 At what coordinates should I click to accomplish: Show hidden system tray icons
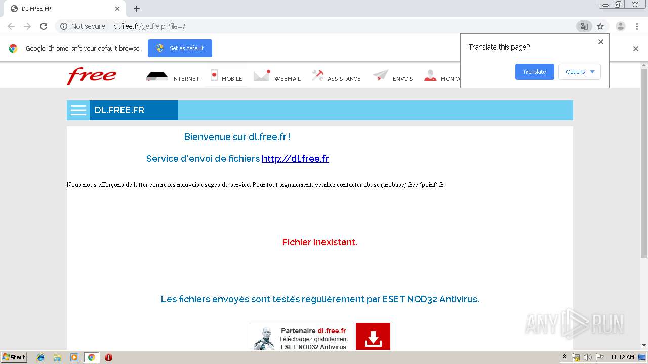pos(565,357)
